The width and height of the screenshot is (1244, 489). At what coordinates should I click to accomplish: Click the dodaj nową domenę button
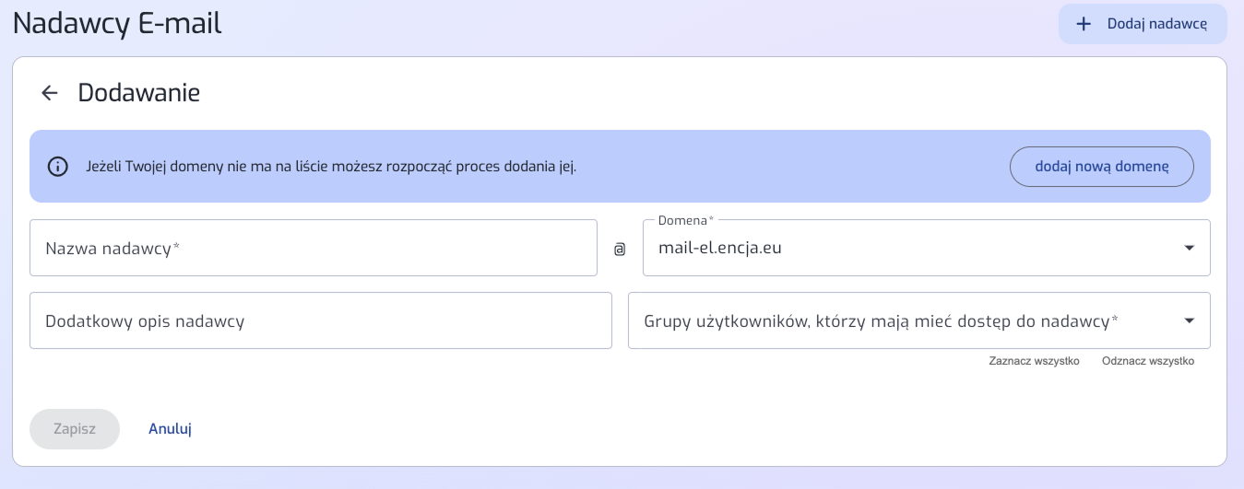click(x=1101, y=167)
